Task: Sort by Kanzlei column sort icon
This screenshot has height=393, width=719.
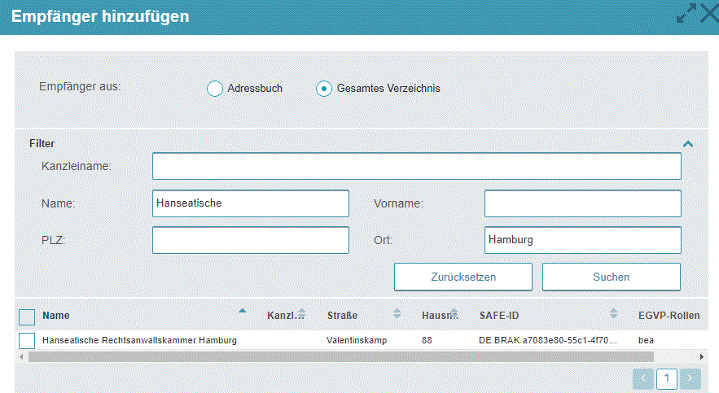Action: point(302,314)
